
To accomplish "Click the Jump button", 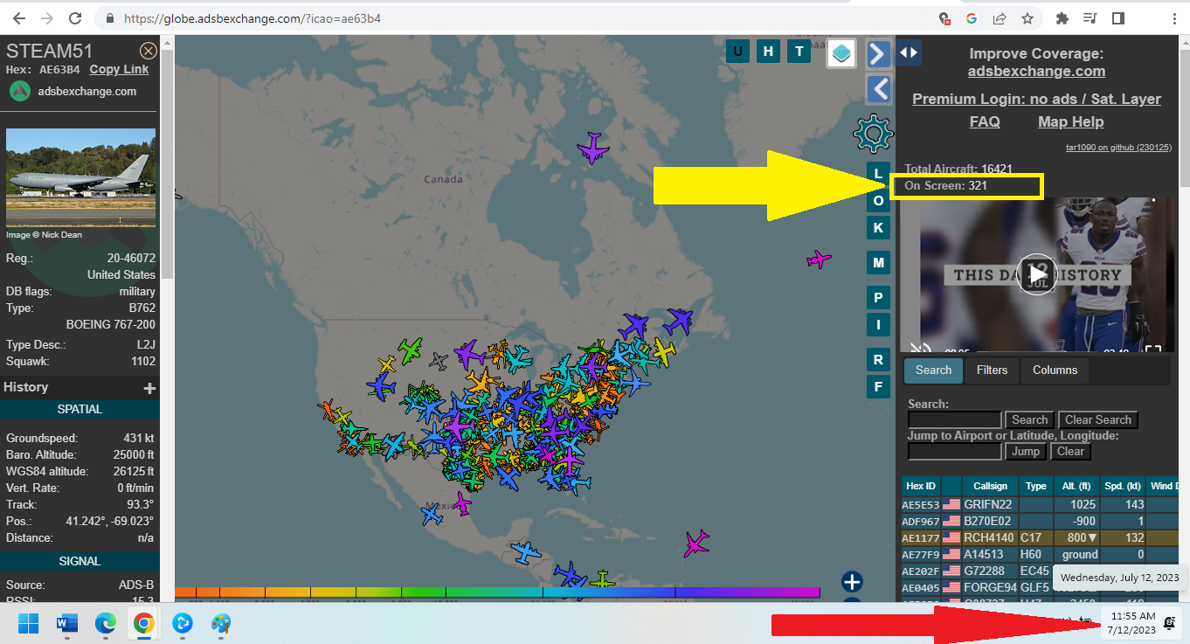I will 1025,451.
